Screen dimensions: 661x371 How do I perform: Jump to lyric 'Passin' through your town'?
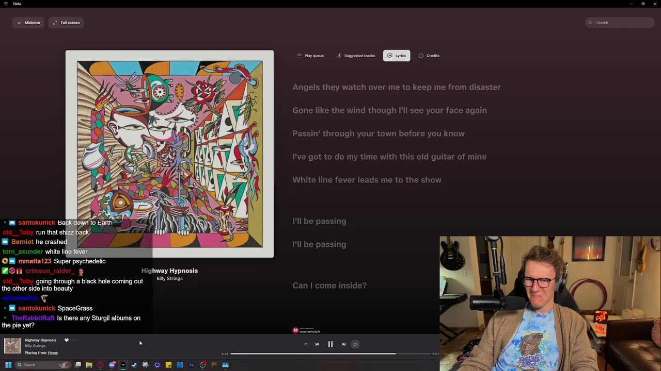[x=379, y=133]
